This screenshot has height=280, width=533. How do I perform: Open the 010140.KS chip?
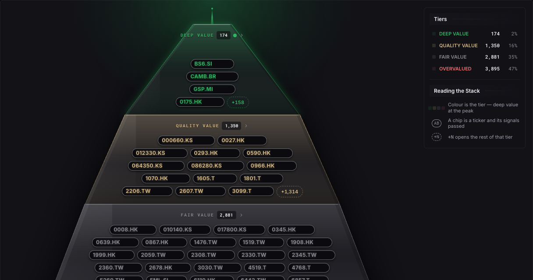coord(185,230)
